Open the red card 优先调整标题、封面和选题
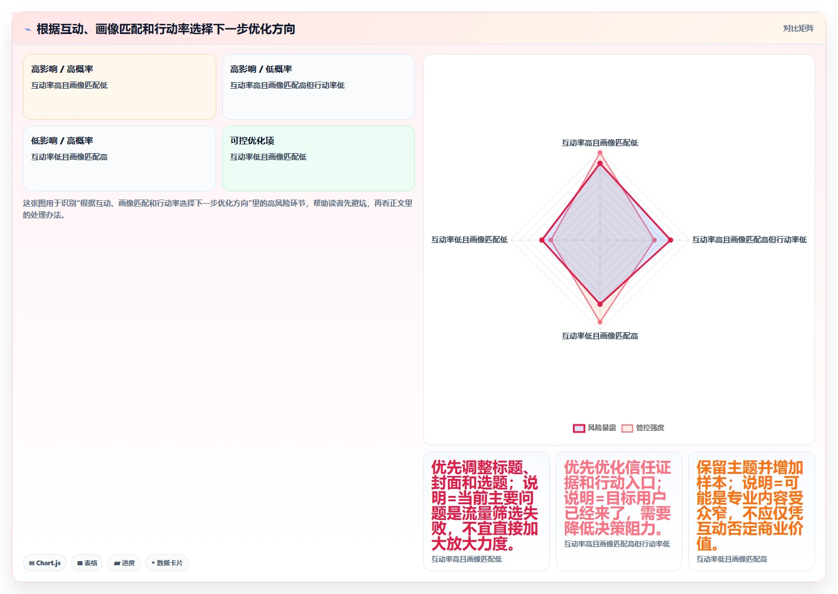 tap(487, 511)
